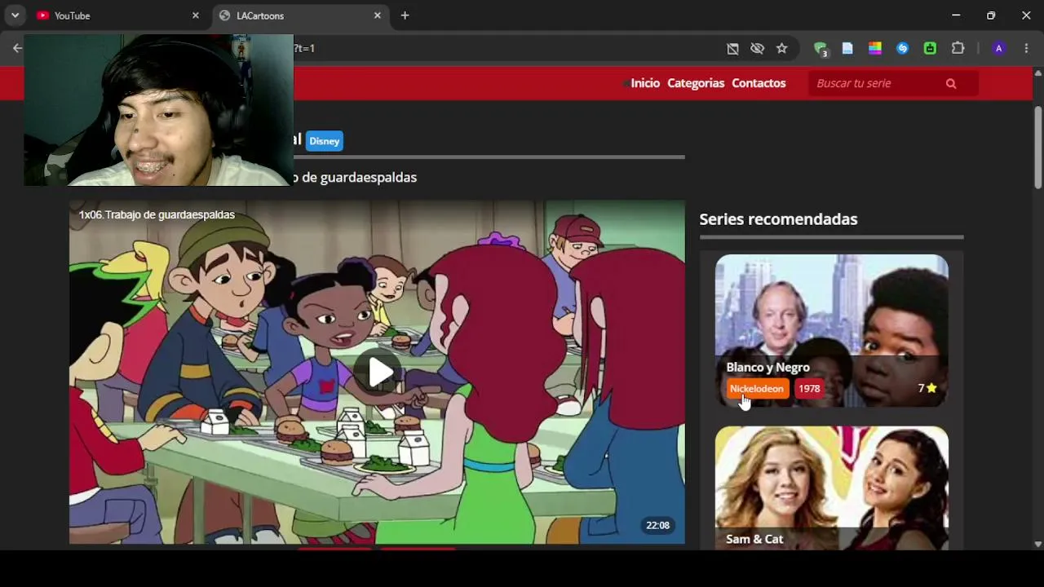Open the Sam & Cat series thumbnail
Screen dimensions: 1044x587
(831, 487)
